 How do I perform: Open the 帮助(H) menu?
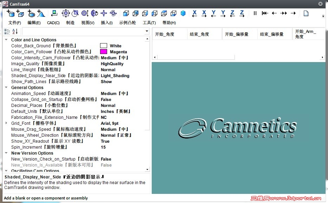(x=169, y=23)
